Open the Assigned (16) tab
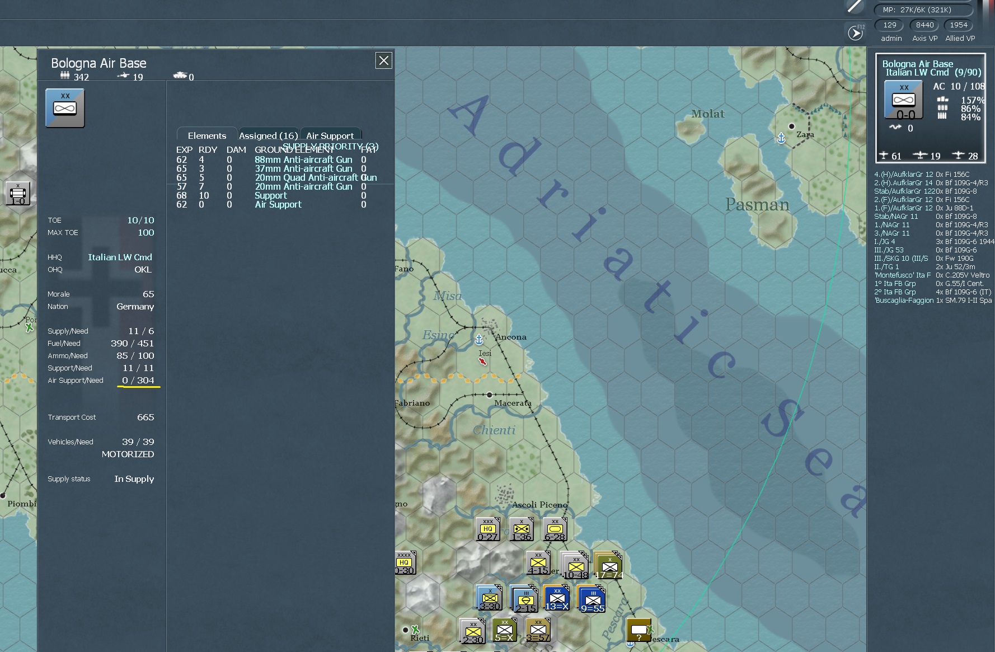995x652 pixels. click(x=269, y=135)
